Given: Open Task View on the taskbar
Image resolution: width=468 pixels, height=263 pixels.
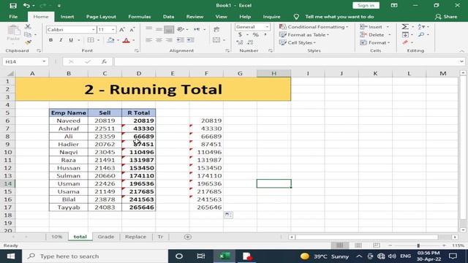Looking at the screenshot, I should pyautogui.click(x=201, y=256).
